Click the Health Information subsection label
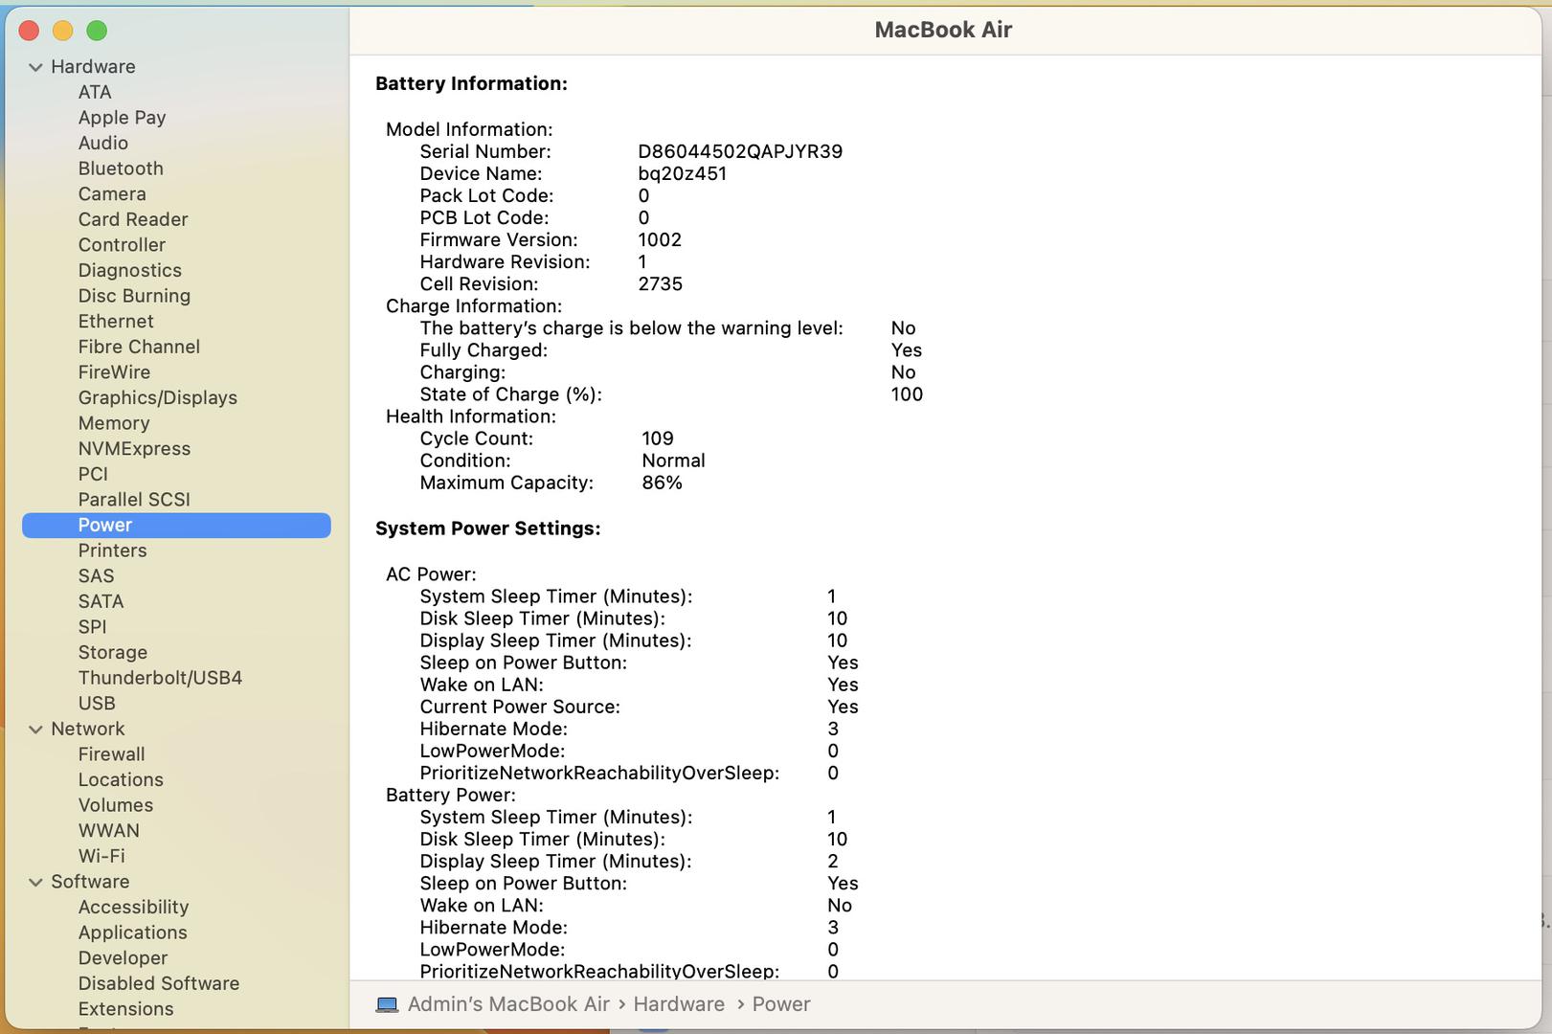The height and width of the screenshot is (1034, 1552). (x=470, y=416)
